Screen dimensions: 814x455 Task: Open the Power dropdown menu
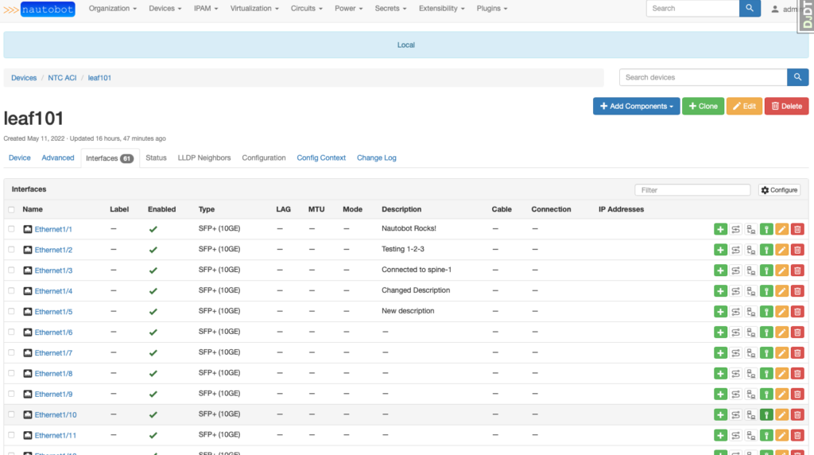pos(348,8)
